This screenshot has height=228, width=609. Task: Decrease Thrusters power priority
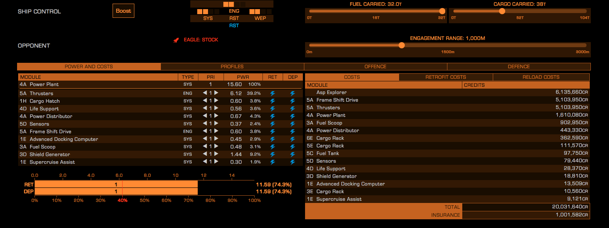click(205, 93)
